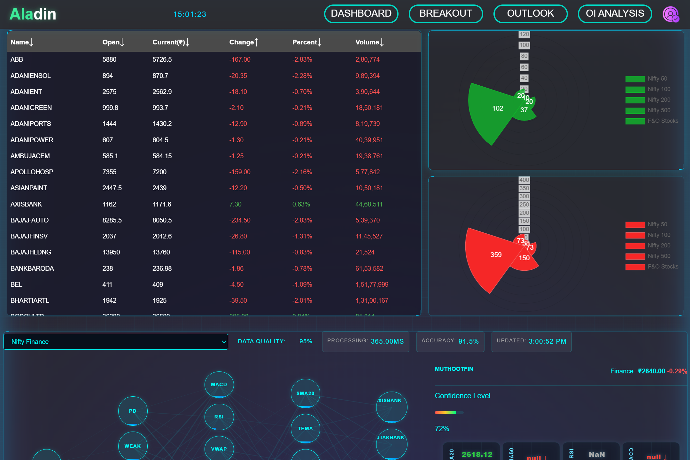Toggle Nifty 500 in red chart legend
The image size is (690, 460).
(x=648, y=256)
